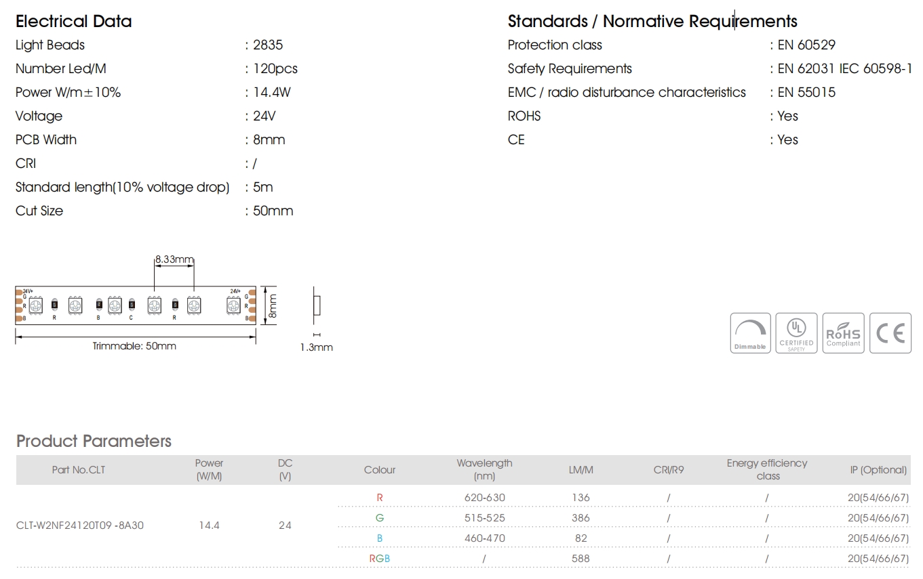Image resolution: width=923 pixels, height=579 pixels.
Task: Click the 588 LM/M value for RGB
Action: [581, 559]
